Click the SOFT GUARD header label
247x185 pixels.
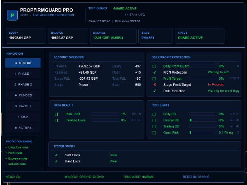(98, 8)
